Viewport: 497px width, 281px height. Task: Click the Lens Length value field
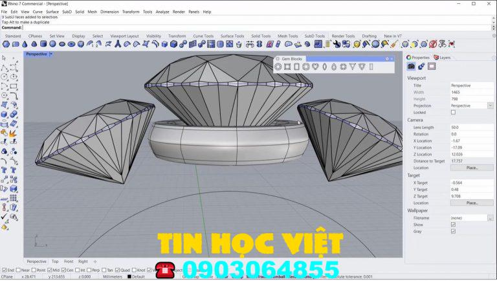pos(471,128)
